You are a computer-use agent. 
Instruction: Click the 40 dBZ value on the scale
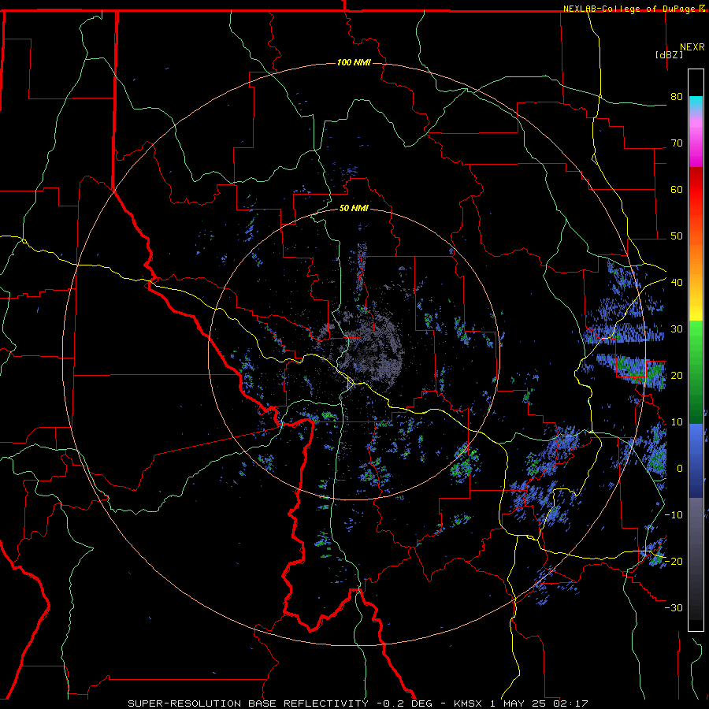677,283
